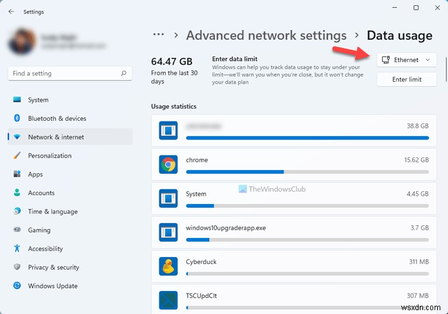
Task: Click the Accounts person icon
Action: point(17,192)
